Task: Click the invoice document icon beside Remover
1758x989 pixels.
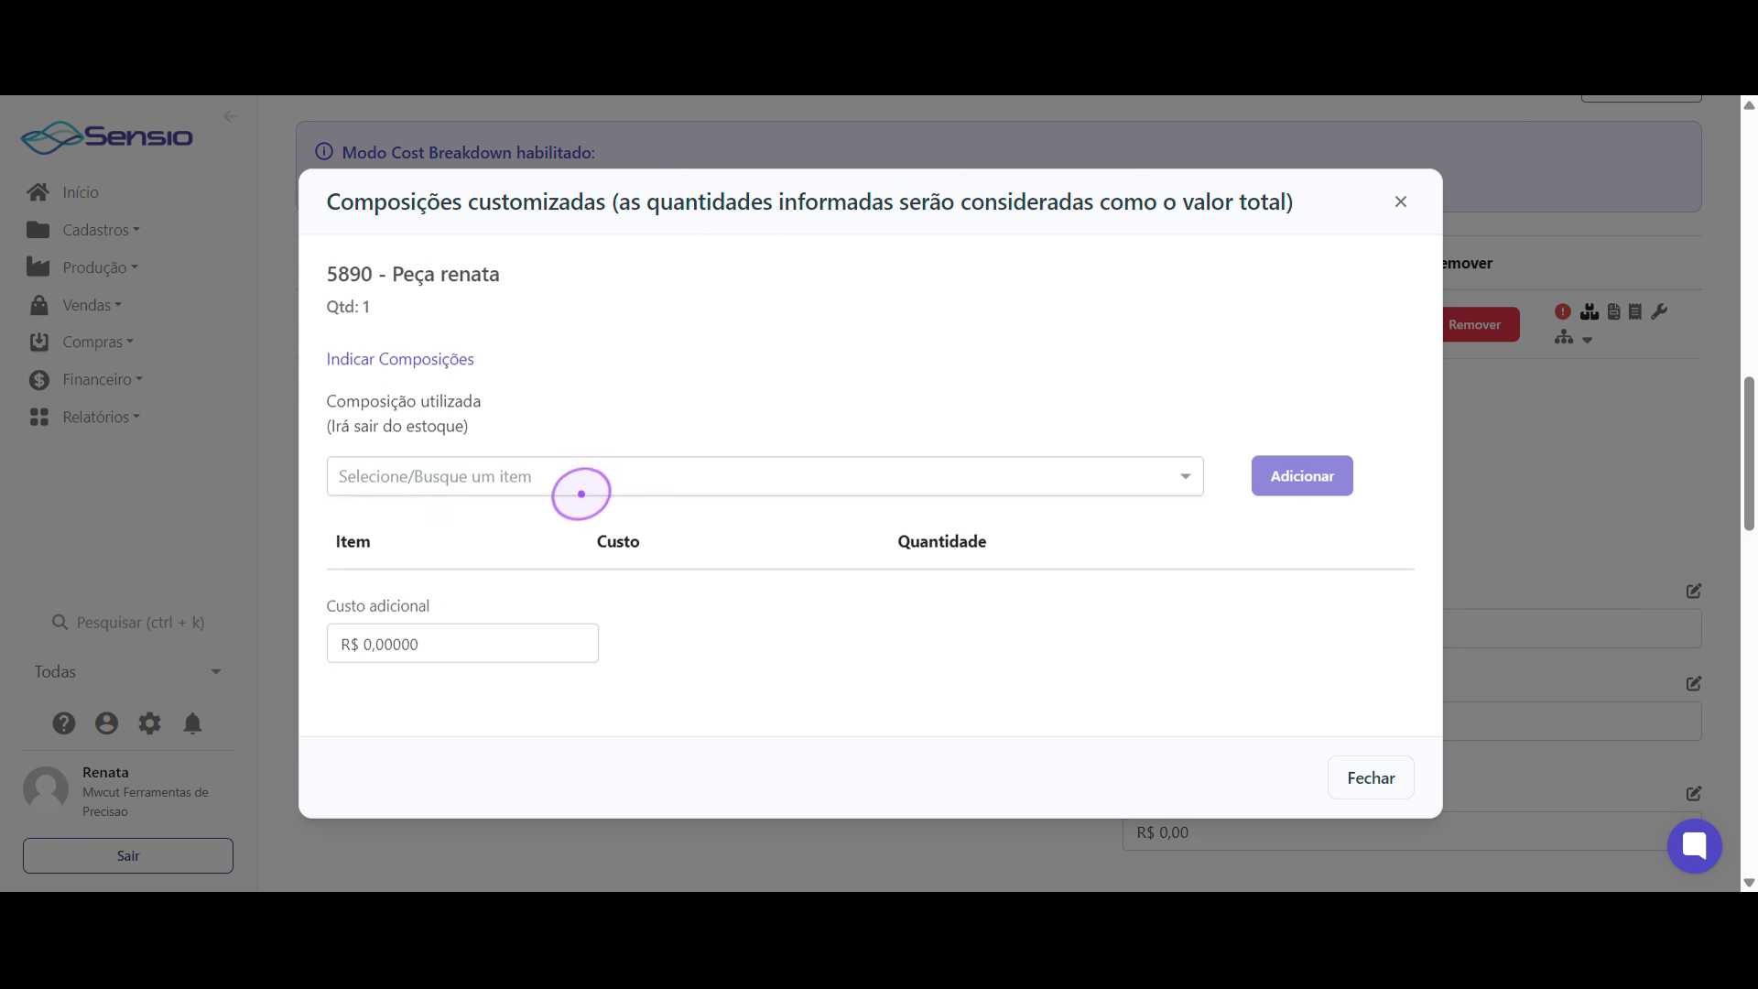Action: (1613, 312)
